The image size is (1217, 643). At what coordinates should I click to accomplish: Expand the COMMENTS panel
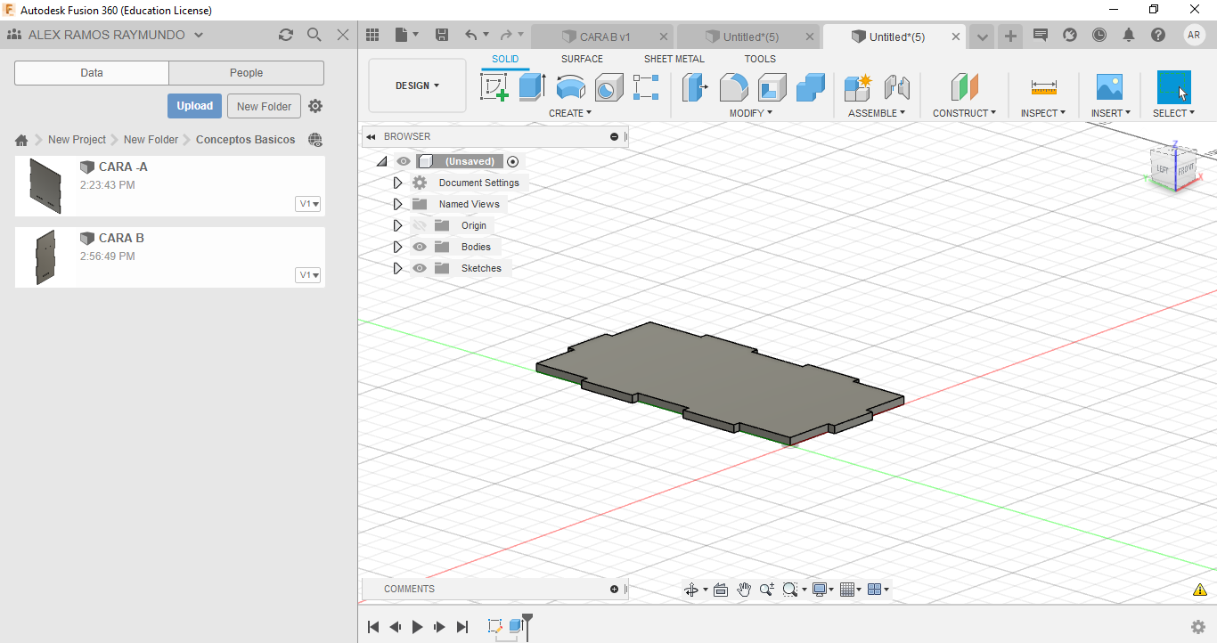point(614,589)
